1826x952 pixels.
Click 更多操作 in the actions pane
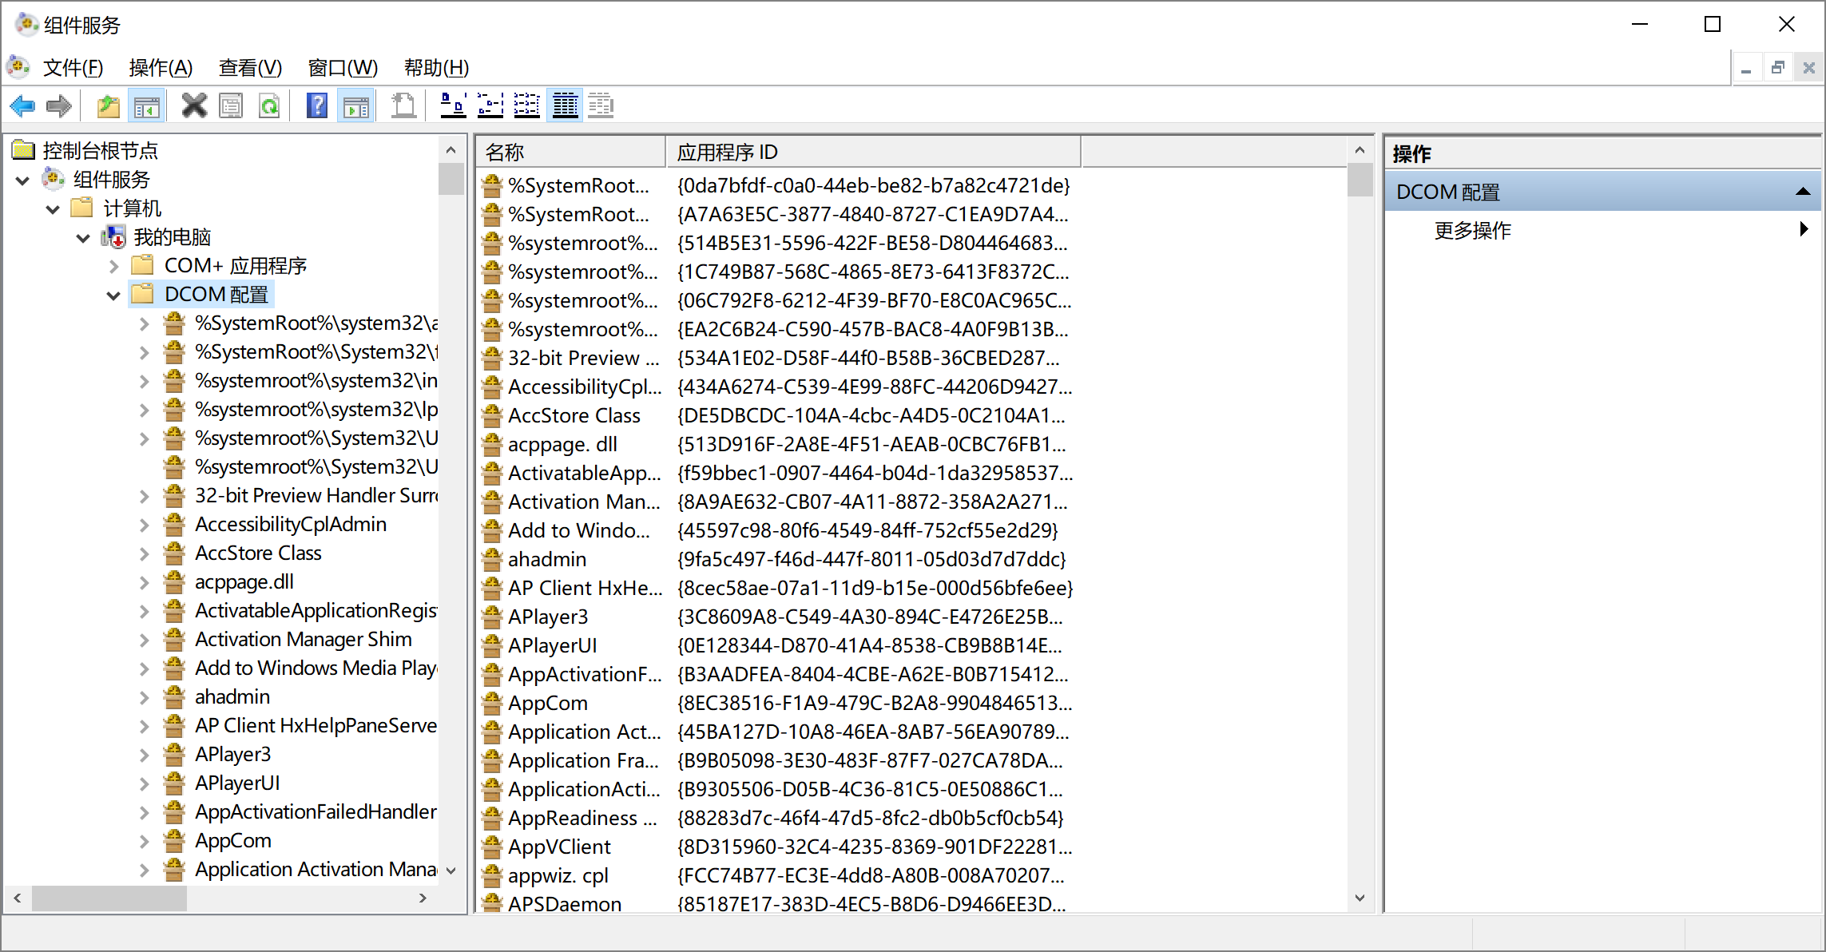[x=1472, y=231]
